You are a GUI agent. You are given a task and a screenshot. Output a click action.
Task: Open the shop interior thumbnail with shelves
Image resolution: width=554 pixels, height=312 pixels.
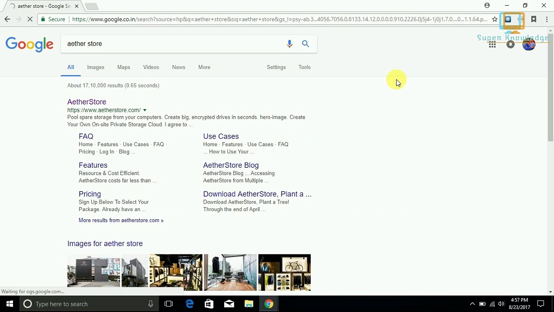[x=176, y=273]
